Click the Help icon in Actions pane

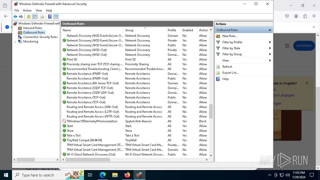click(218, 79)
